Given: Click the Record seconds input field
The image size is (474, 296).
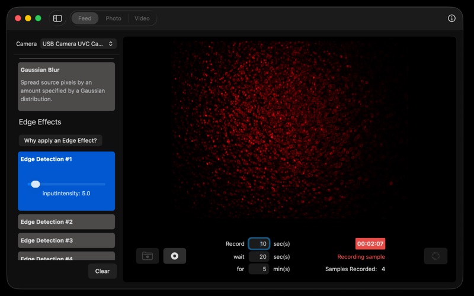Looking at the screenshot, I should click(x=259, y=244).
